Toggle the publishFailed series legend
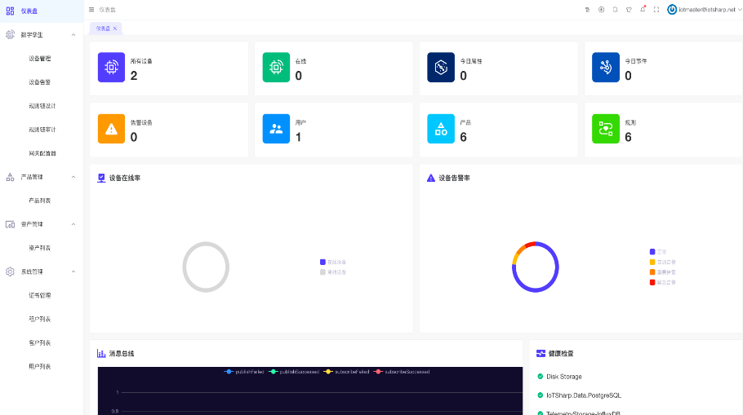This screenshot has width=743, height=415. [x=244, y=372]
